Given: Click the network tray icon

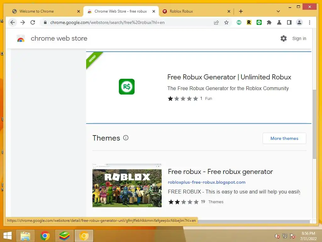Looking at the screenshot, I should [285, 236].
